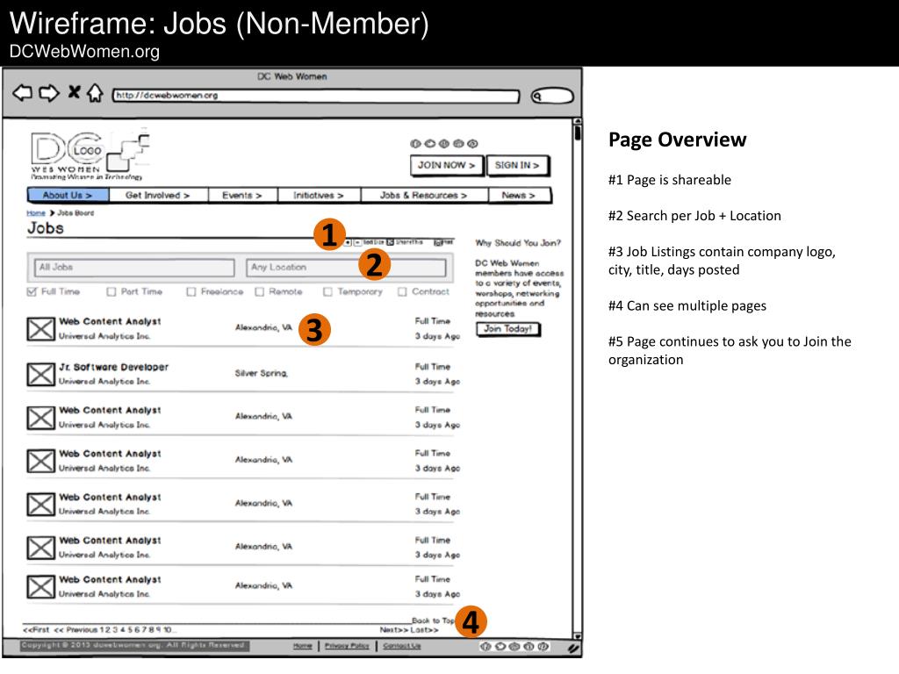The width and height of the screenshot is (899, 674).
Task: Go to the Last page link
Action: coord(424,630)
